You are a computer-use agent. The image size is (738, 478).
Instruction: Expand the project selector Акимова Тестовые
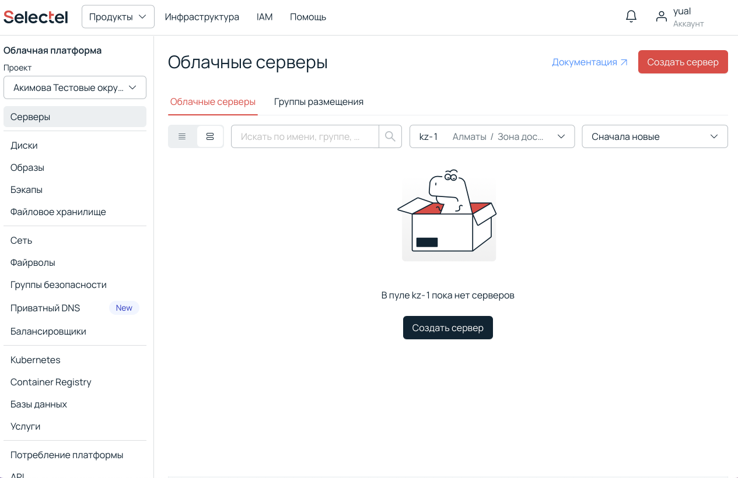tap(75, 87)
